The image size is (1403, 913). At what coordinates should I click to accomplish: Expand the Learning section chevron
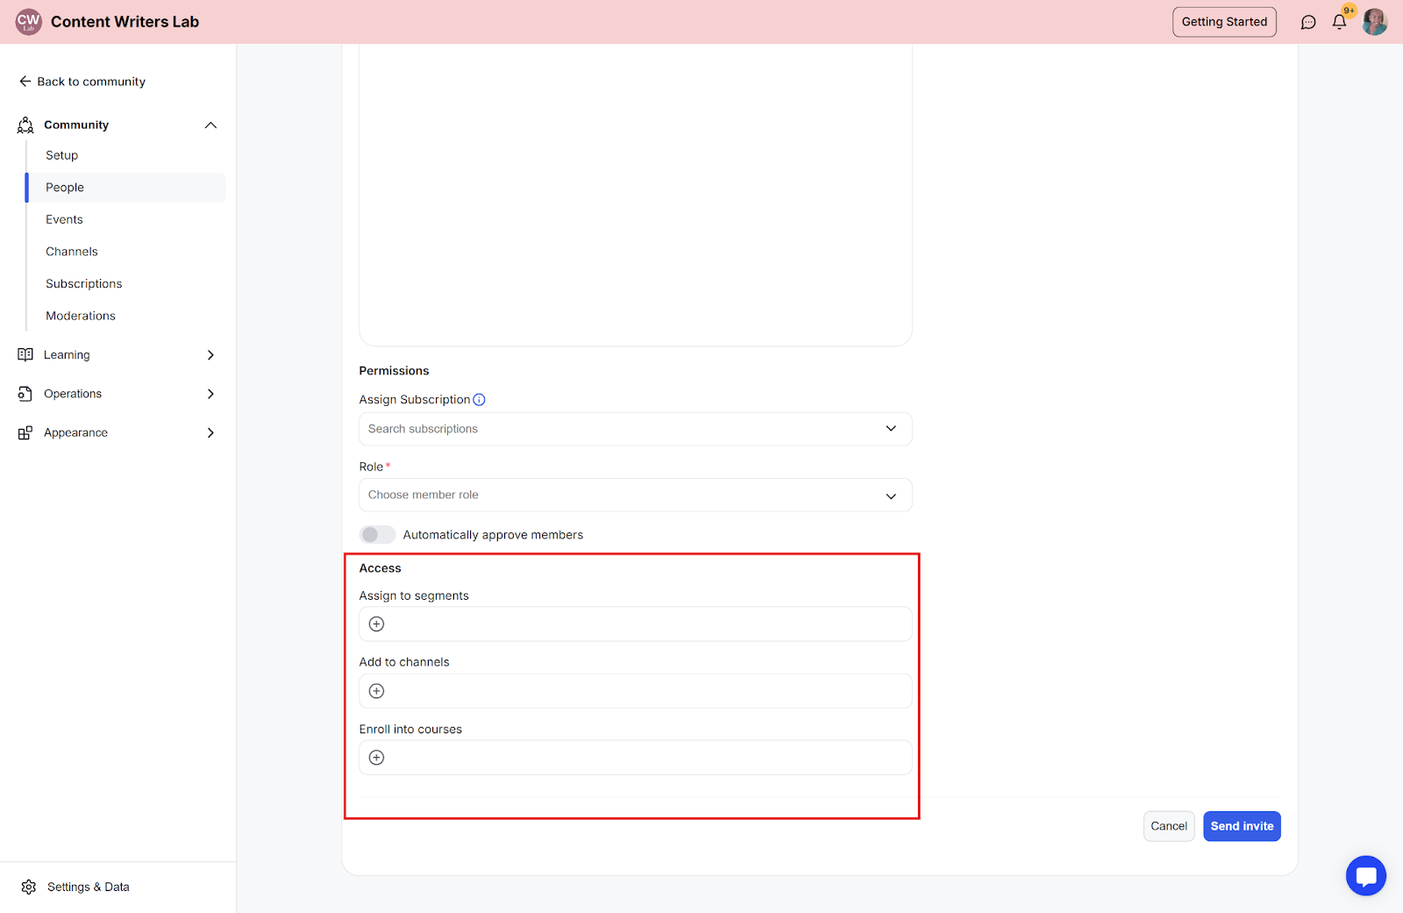[x=210, y=355]
